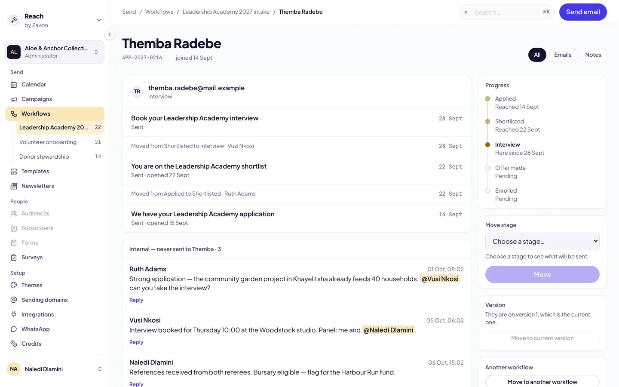The height and width of the screenshot is (387, 619).
Task: Click the Campaigns megaphone icon
Action: tap(14, 99)
